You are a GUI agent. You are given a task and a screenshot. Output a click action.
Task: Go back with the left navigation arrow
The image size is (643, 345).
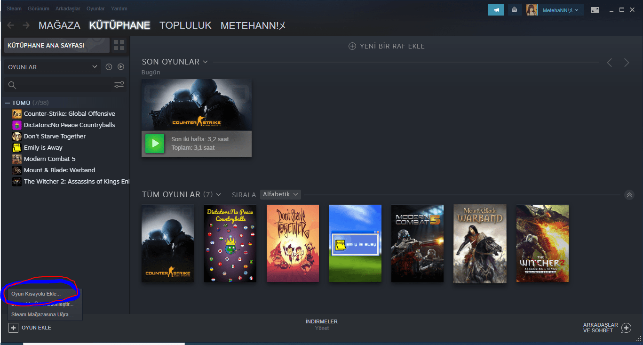pos(10,25)
